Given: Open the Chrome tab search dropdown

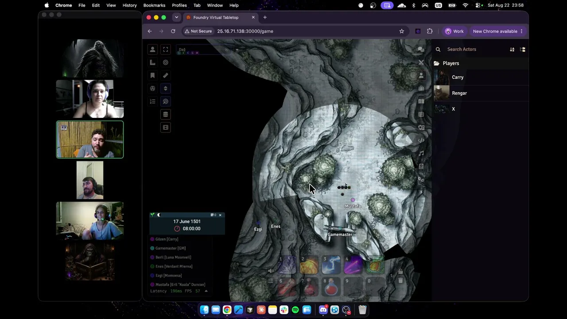Looking at the screenshot, I should click(176, 17).
